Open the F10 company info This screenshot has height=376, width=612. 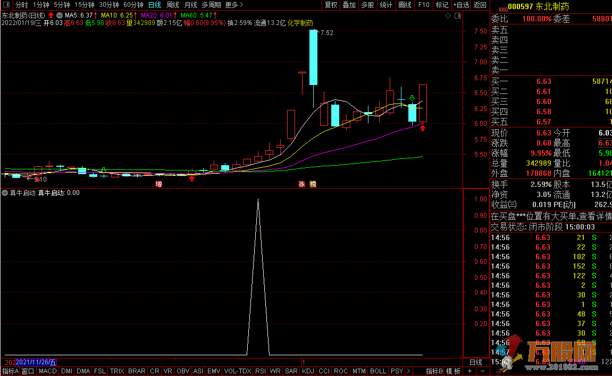point(423,5)
